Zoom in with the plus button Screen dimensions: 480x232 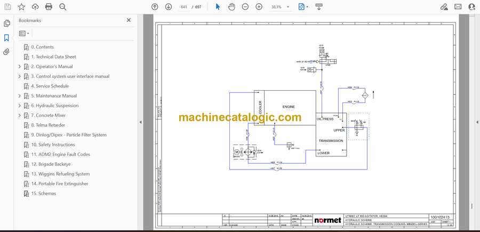pyautogui.click(x=259, y=7)
